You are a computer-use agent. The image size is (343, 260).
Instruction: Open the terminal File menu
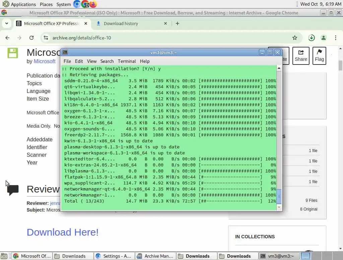67,61
